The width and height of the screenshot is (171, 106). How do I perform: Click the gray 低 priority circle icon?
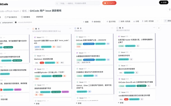point(117,28)
